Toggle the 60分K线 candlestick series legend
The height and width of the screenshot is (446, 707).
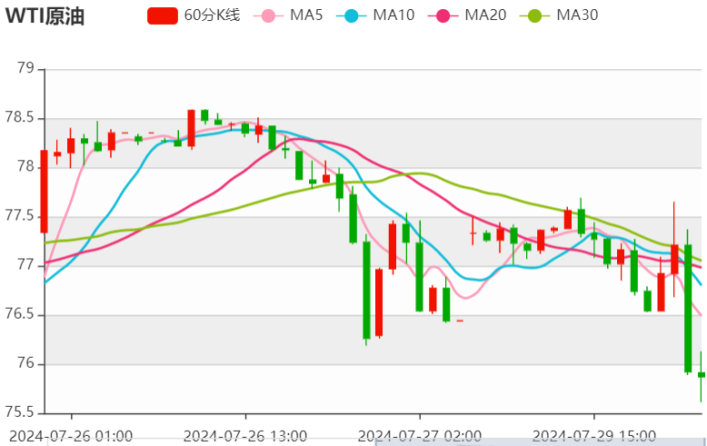click(194, 15)
